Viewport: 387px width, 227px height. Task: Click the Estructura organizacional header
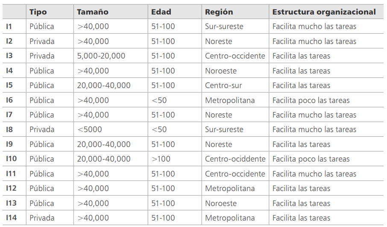point(324,12)
